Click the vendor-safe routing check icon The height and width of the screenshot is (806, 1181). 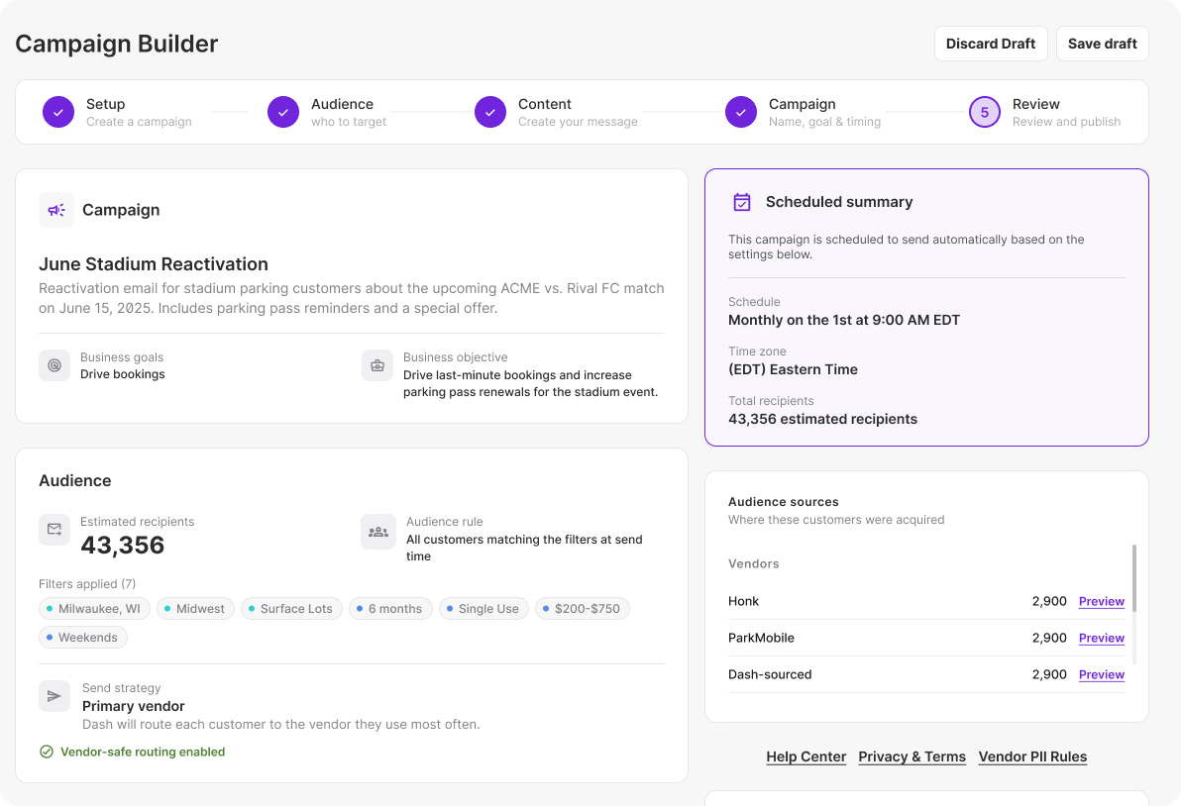pyautogui.click(x=47, y=752)
